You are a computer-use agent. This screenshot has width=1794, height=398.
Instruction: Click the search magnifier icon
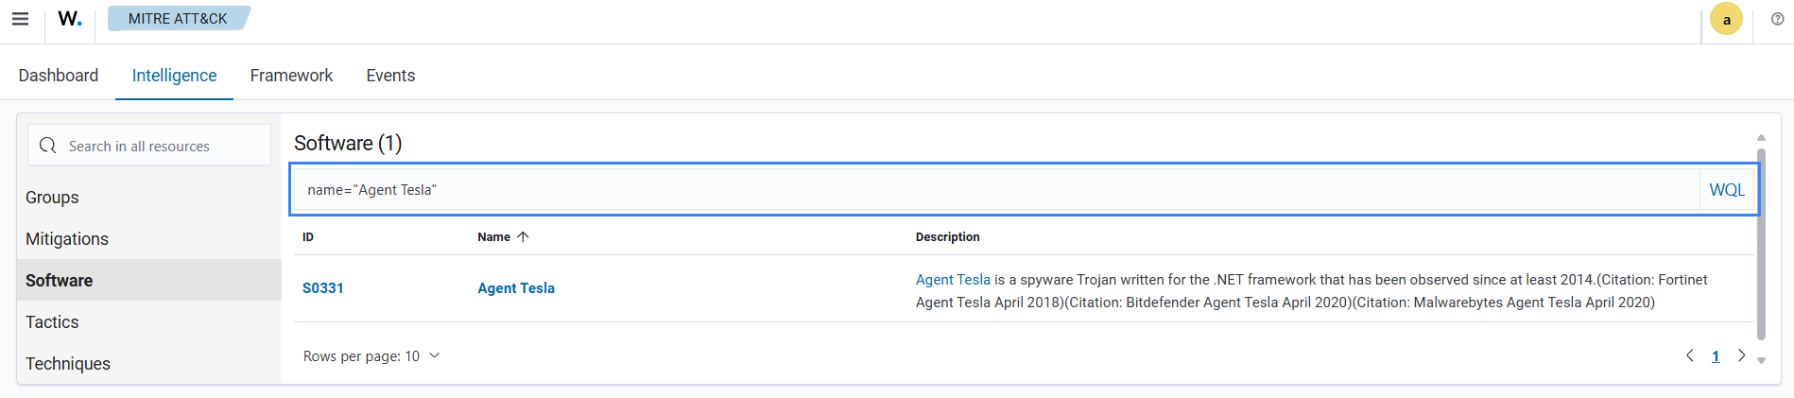point(48,146)
